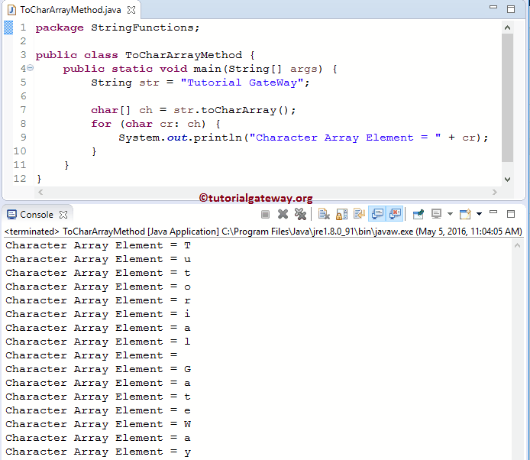Viewport: 530px width, 460px height.
Task: Switch to the Console tab
Action: [x=36, y=215]
